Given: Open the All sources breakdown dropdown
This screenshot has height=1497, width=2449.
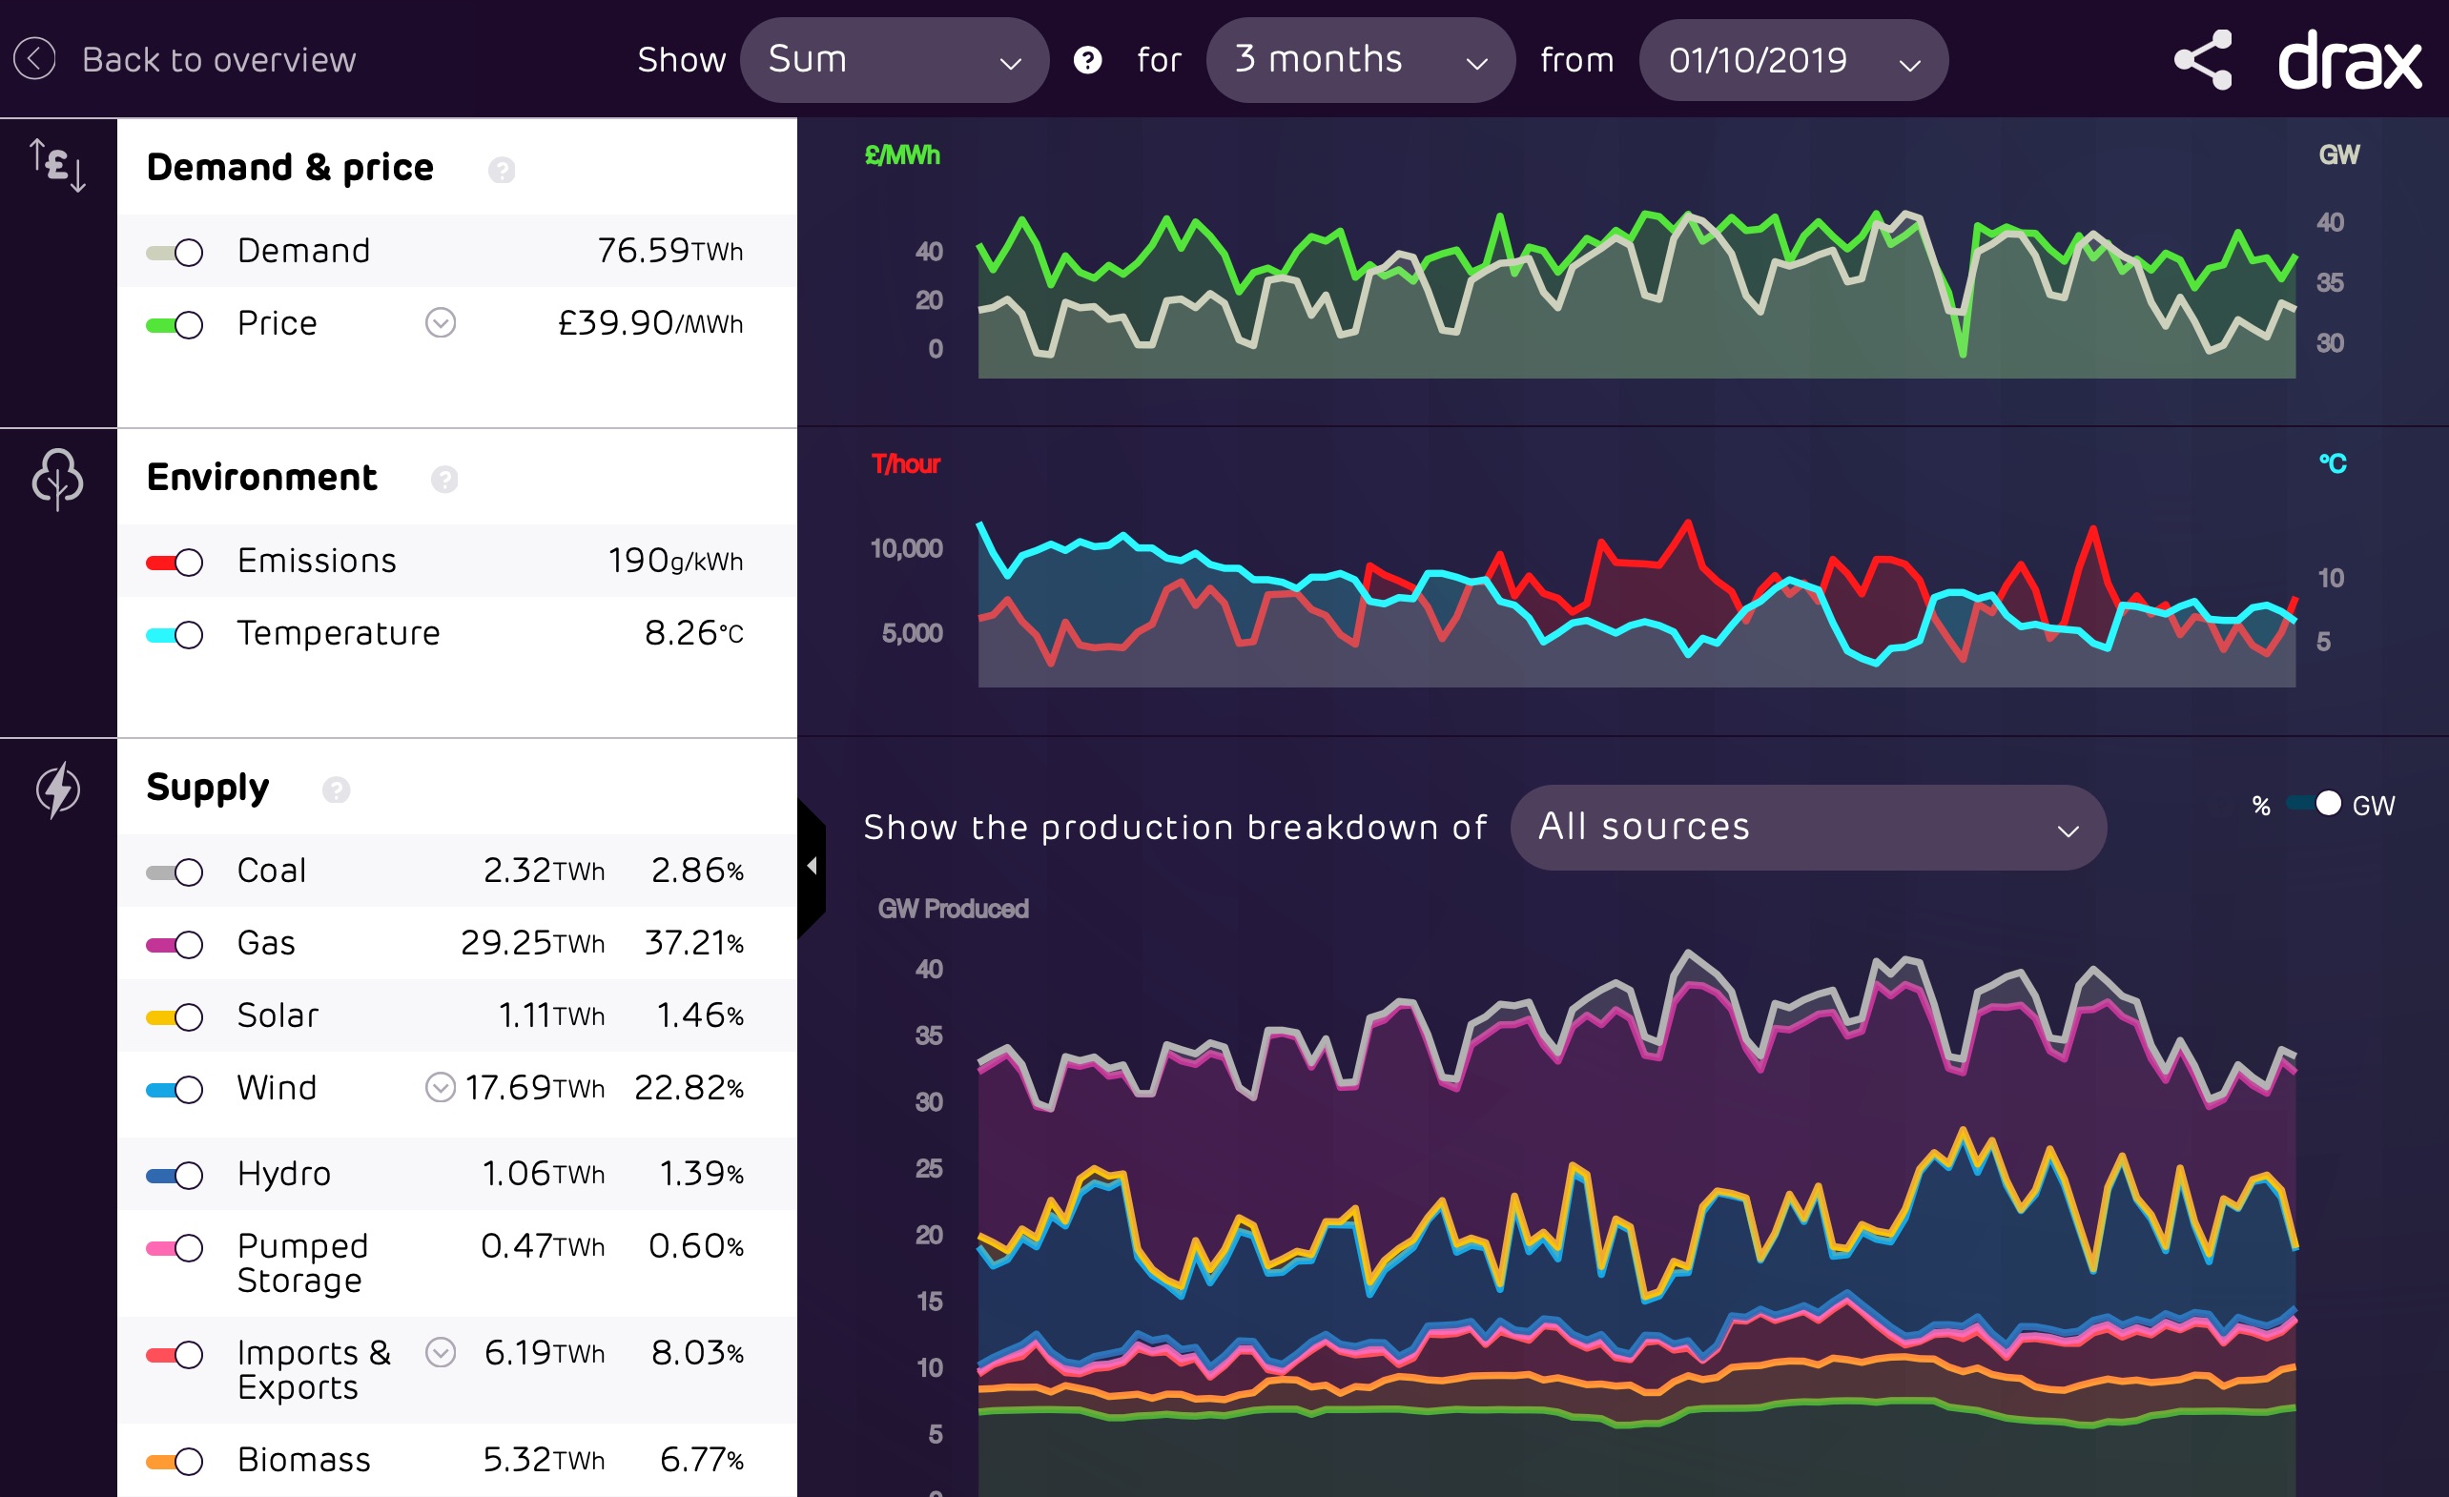Looking at the screenshot, I should [x=1807, y=827].
